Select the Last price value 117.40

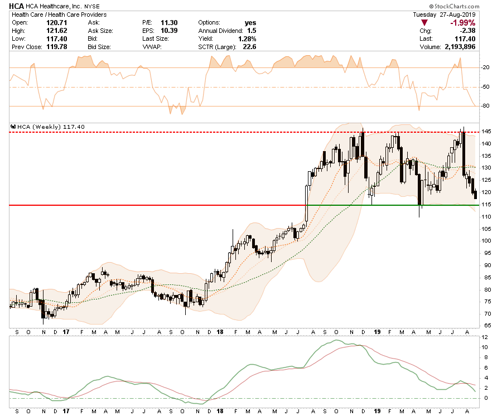point(465,38)
